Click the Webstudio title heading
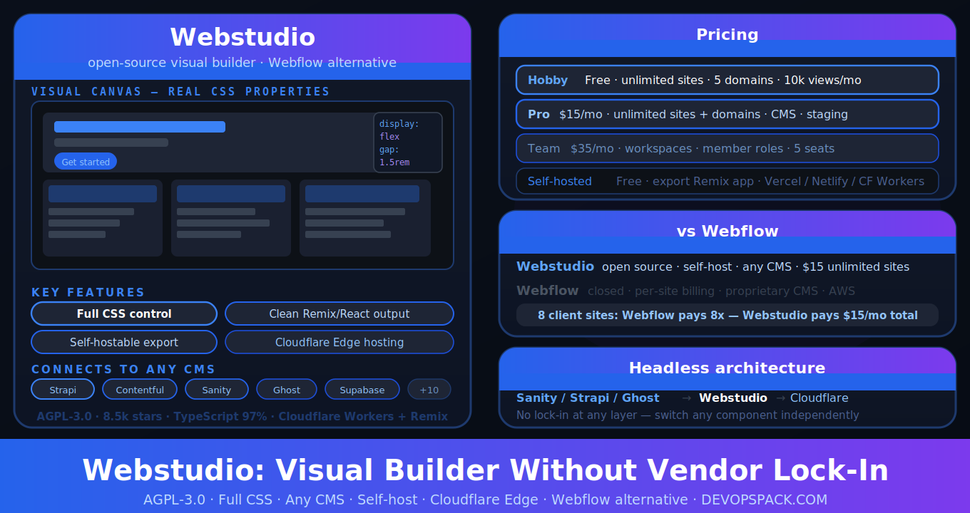Screen dimensions: 970x513 click(242, 37)
